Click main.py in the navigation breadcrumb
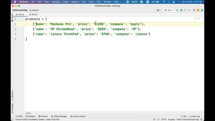215x121 pixels. pyautogui.click(x=34, y=10)
